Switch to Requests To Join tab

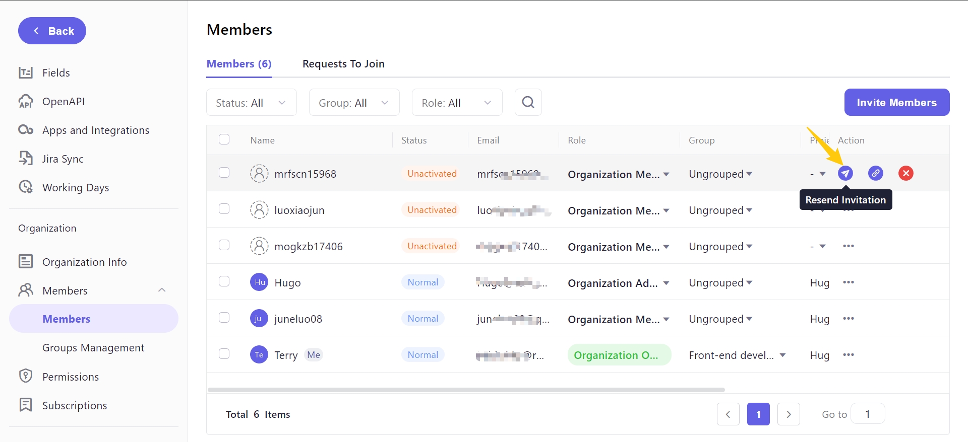pos(343,64)
